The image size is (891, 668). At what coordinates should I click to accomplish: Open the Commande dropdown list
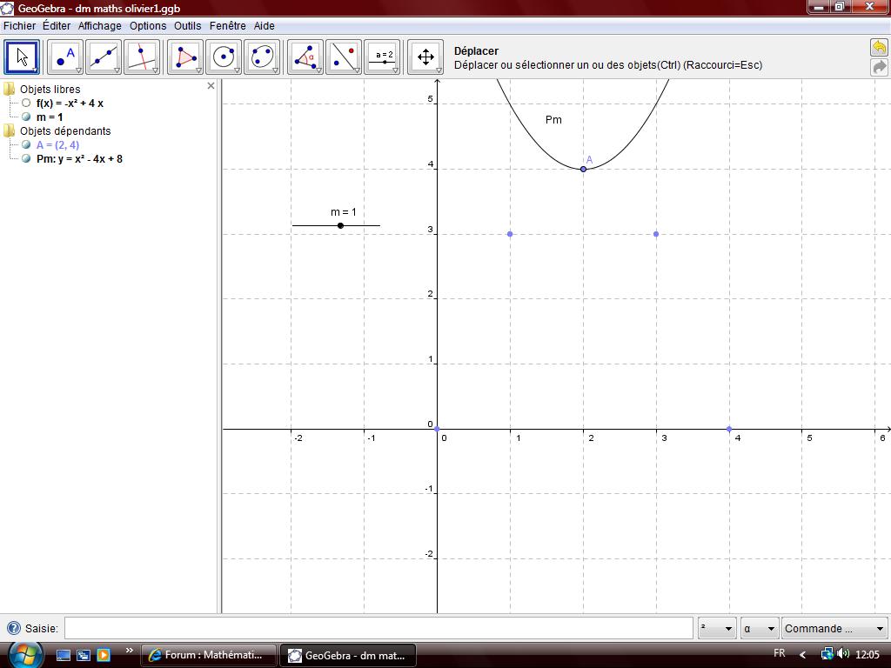tap(834, 628)
